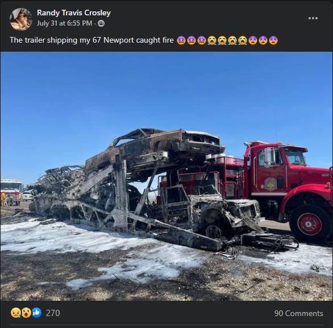The width and height of the screenshot is (333, 328).
Task: View the 270 reactions list
Action: coord(53,313)
